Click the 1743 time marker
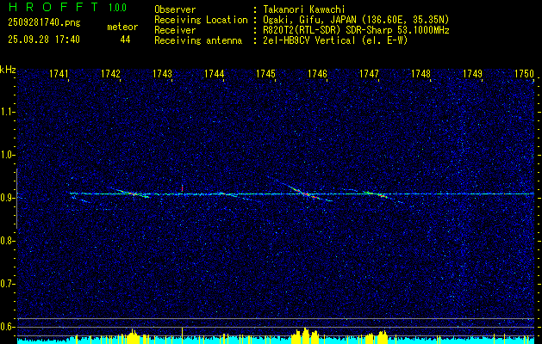The height and width of the screenshot is (344, 542). 162,75
